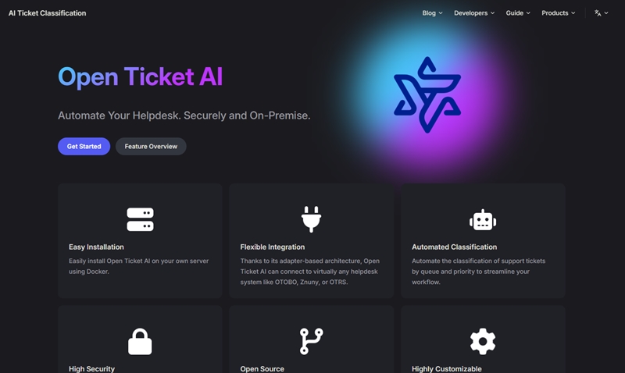This screenshot has width=625, height=373.
Task: Click the chevron next to the language icon
Action: coord(606,13)
